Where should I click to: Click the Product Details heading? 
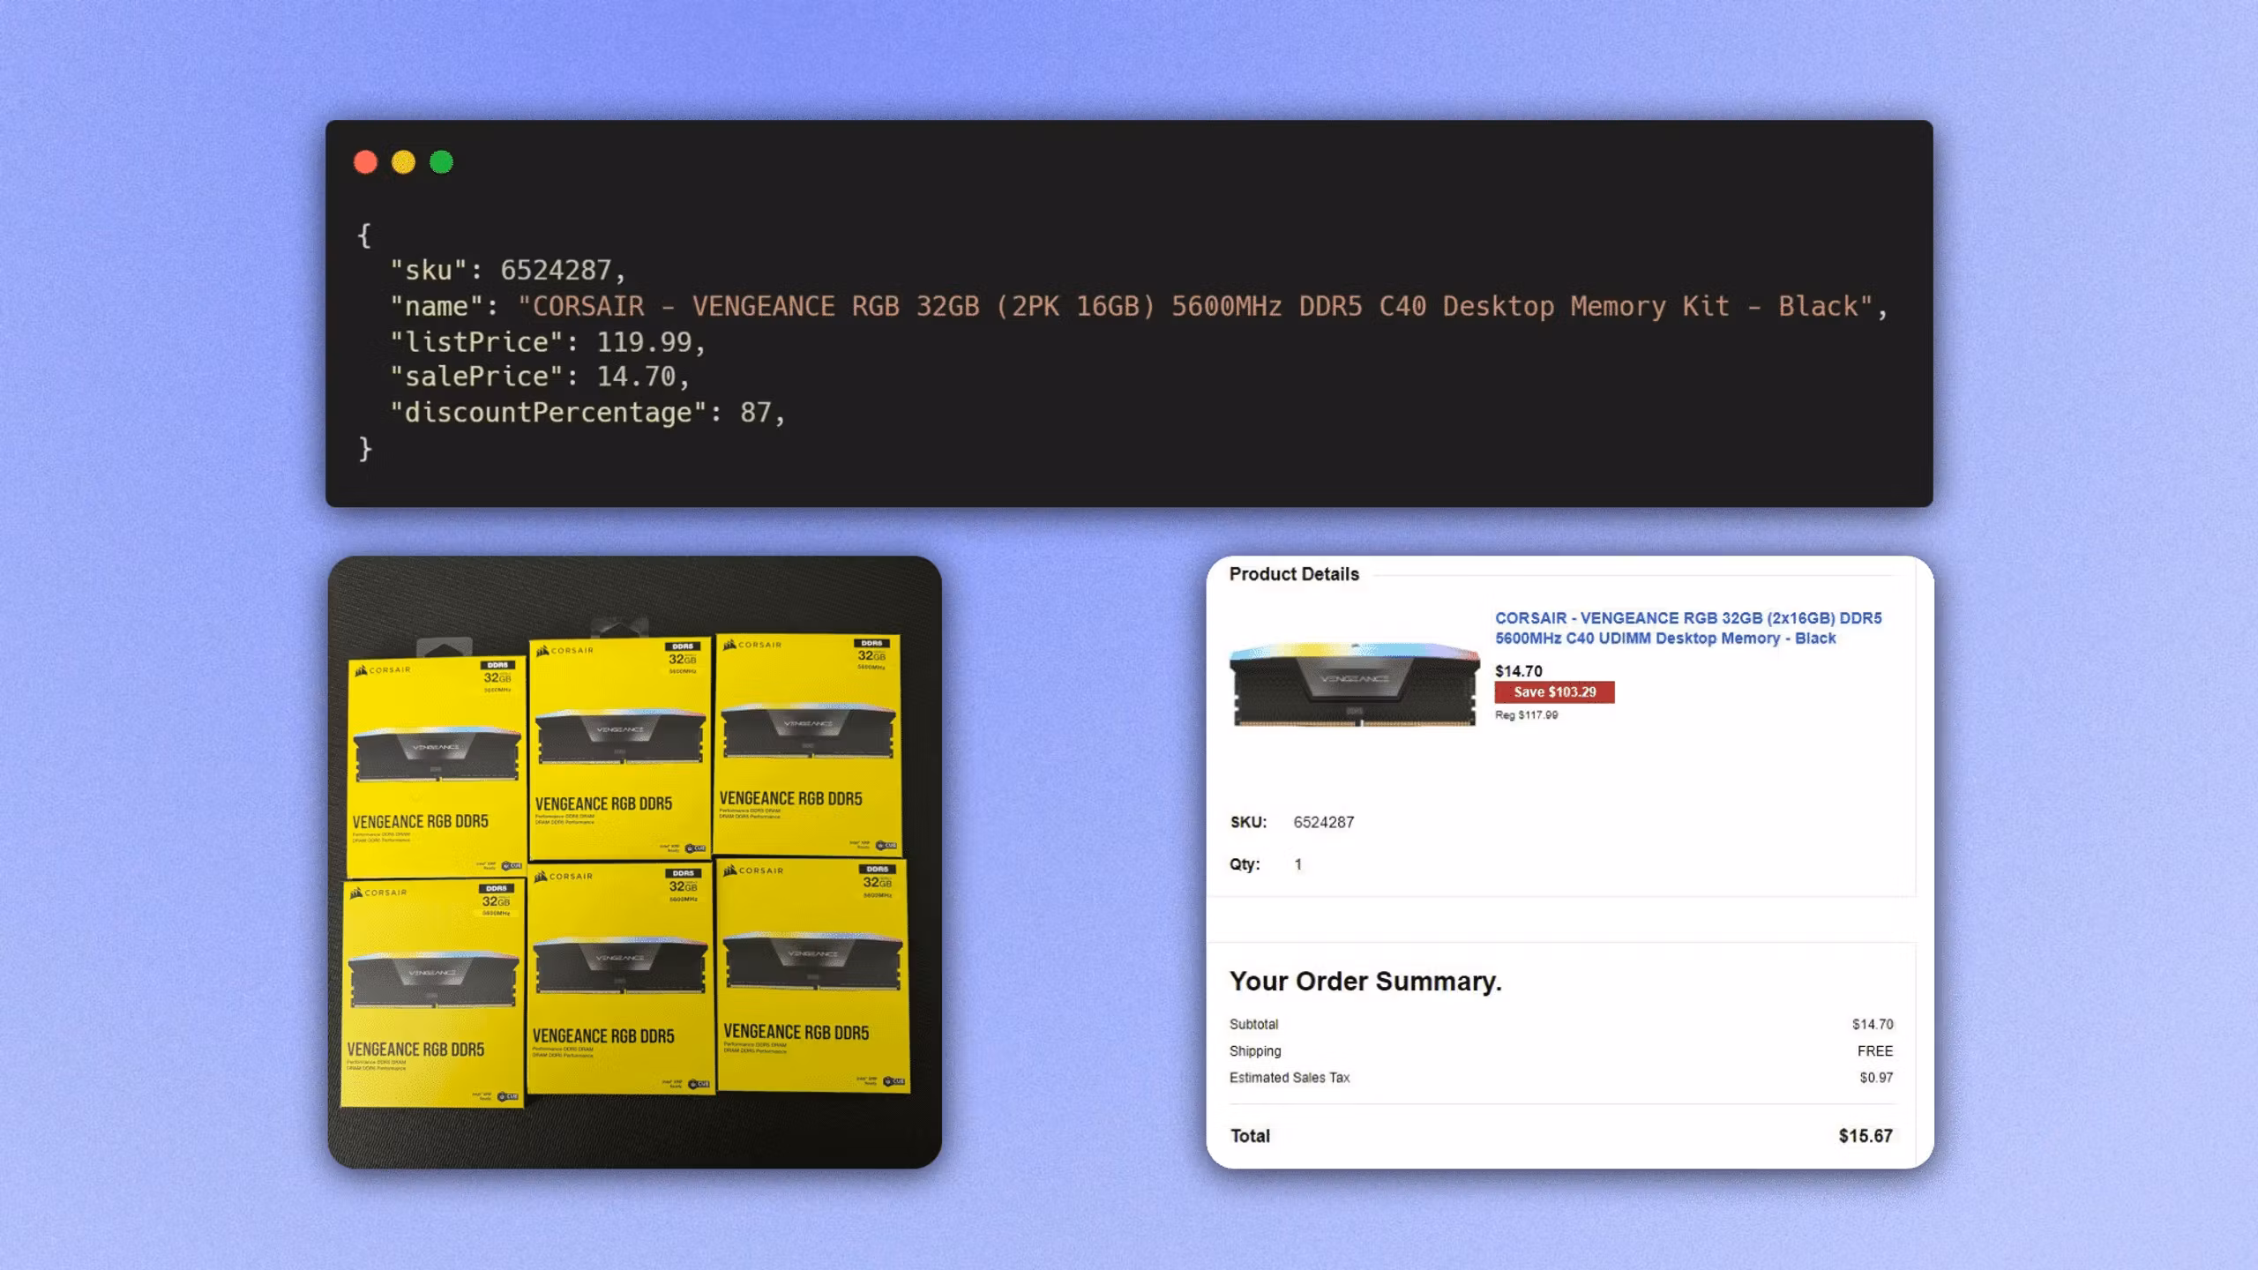tap(1293, 573)
